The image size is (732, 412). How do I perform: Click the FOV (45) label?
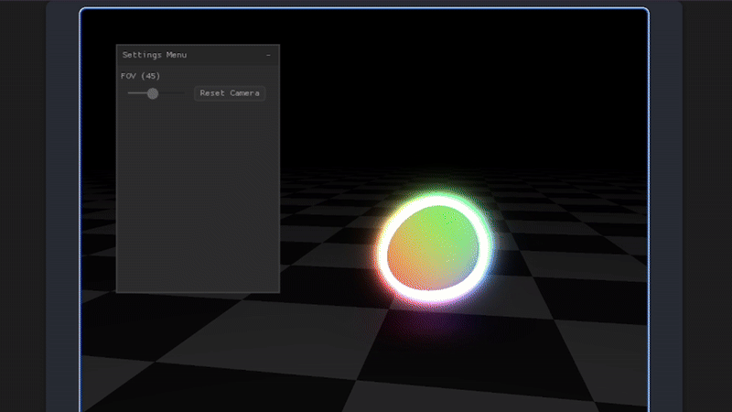point(140,76)
